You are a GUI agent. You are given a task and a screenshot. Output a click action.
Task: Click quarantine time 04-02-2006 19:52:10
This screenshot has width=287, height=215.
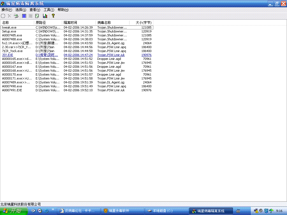click(78, 90)
